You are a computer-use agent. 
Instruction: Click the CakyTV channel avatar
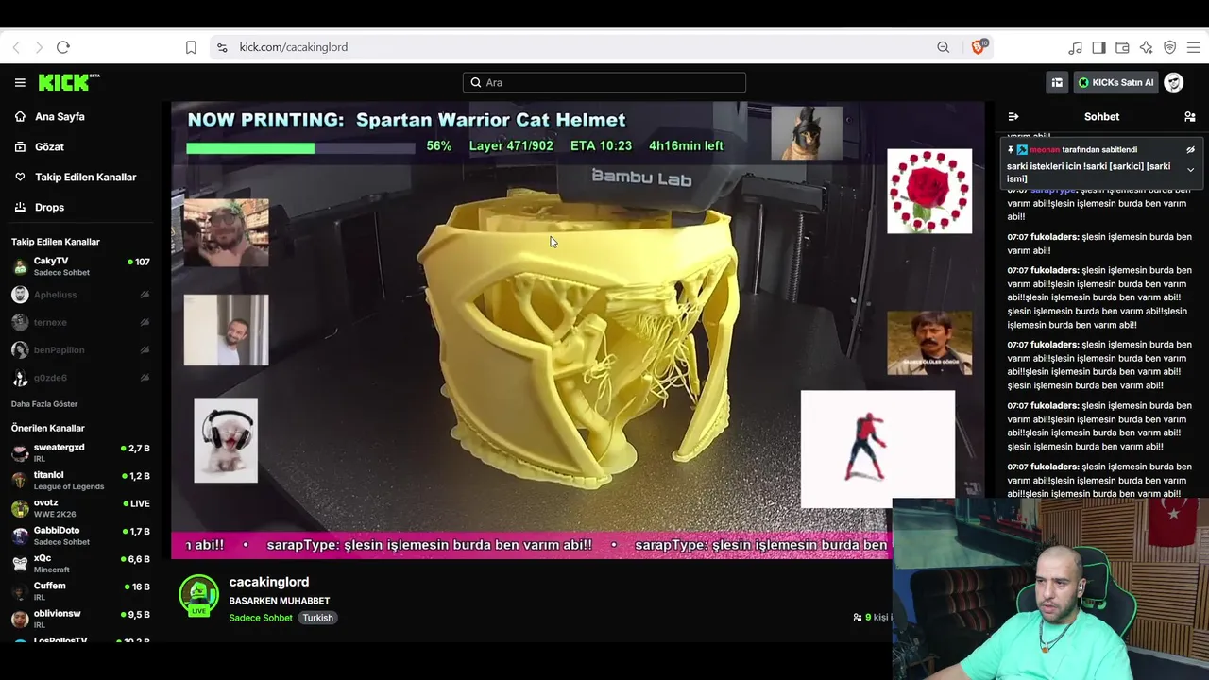(x=20, y=266)
